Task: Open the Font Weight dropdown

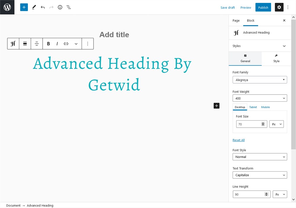Action: click(x=260, y=98)
